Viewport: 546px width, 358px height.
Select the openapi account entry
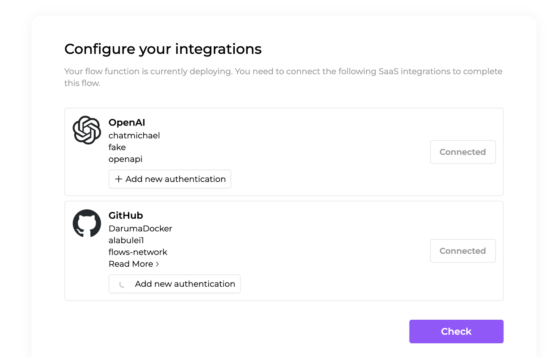click(x=126, y=159)
